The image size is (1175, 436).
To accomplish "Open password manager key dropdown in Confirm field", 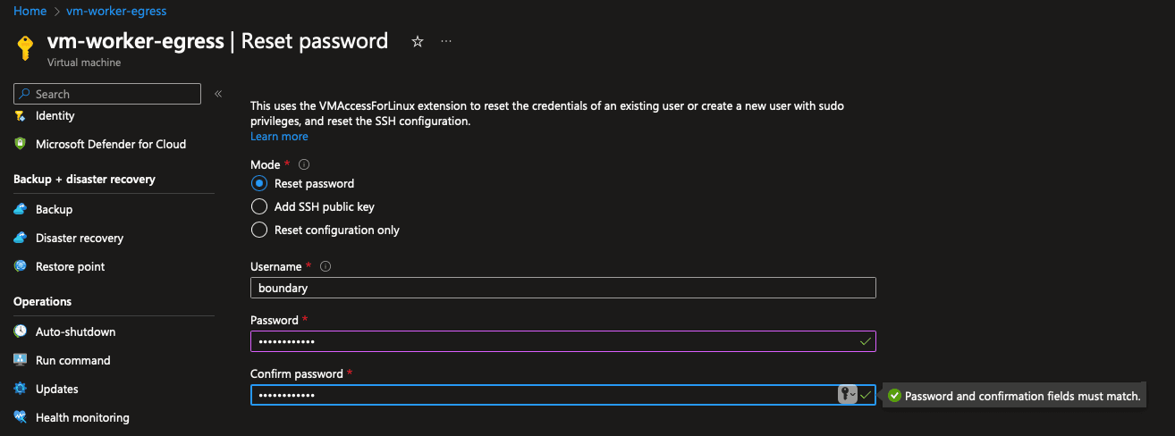I will point(847,395).
